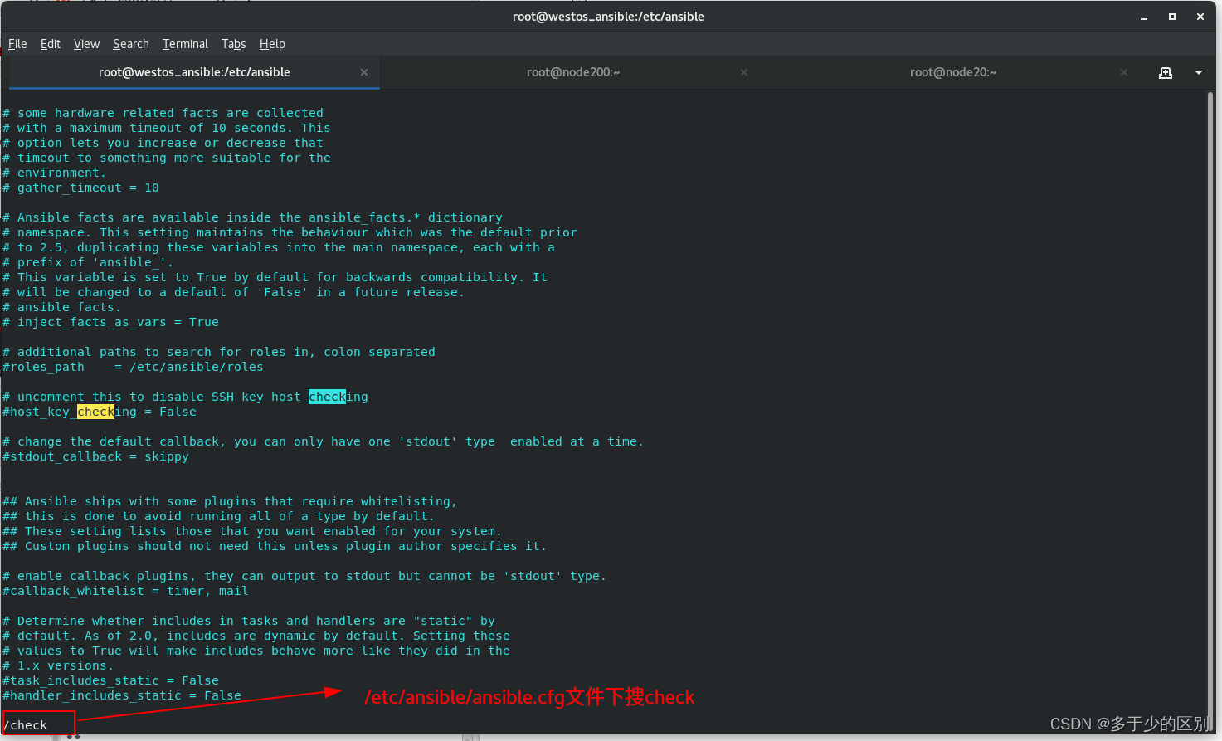Open the tab list dropdown arrow
This screenshot has width=1222, height=741.
[x=1199, y=72]
